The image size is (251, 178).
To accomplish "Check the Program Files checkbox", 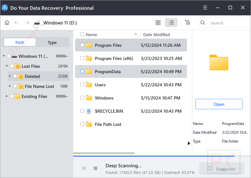I will click(82, 45).
